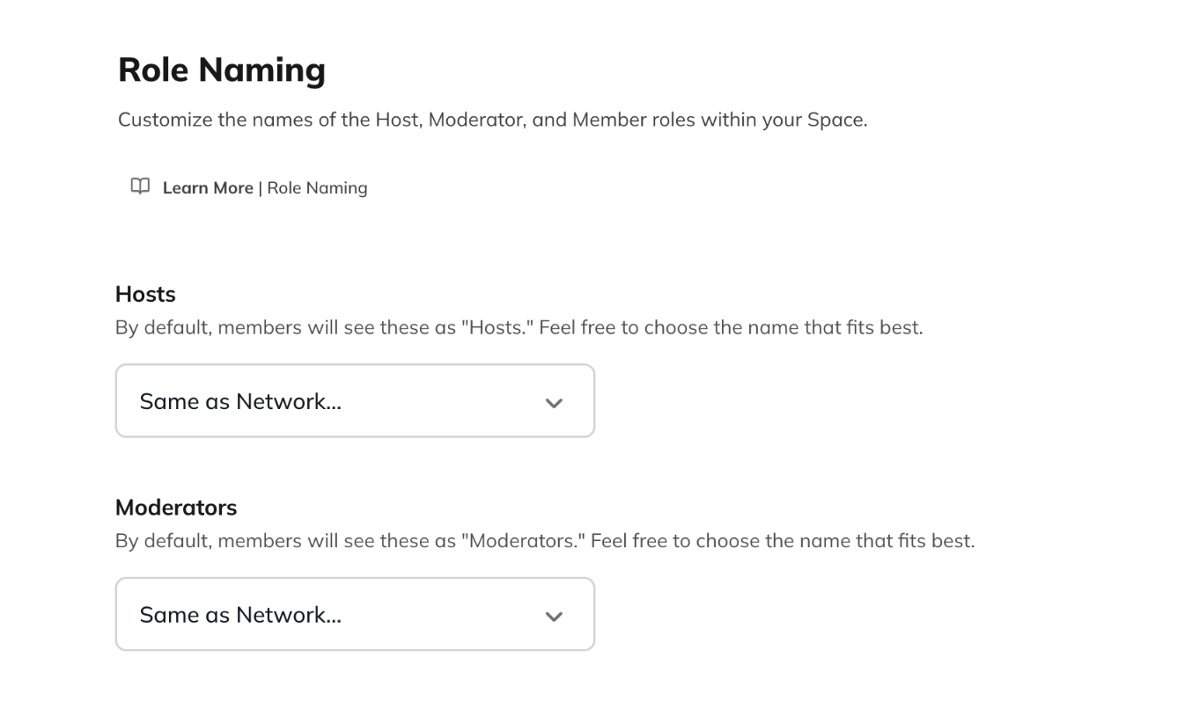Viewport: 1185px width, 702px height.
Task: Click the Hosts section label
Action: (x=145, y=294)
